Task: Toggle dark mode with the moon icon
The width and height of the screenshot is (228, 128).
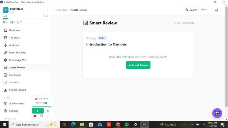Action: [x=216, y=10]
